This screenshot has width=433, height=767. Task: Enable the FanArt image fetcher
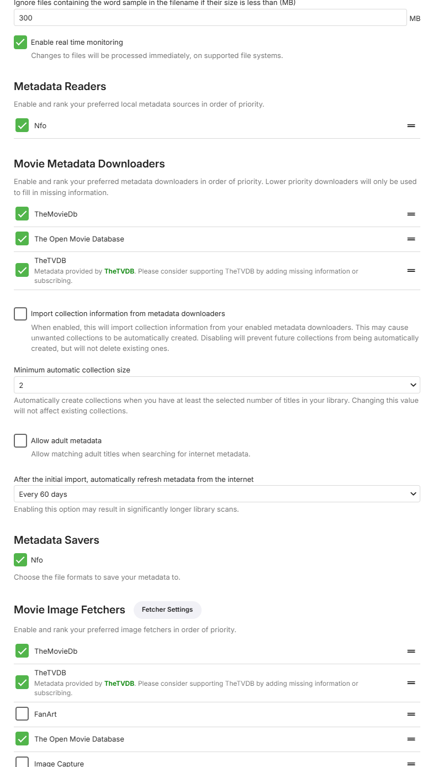point(22,714)
